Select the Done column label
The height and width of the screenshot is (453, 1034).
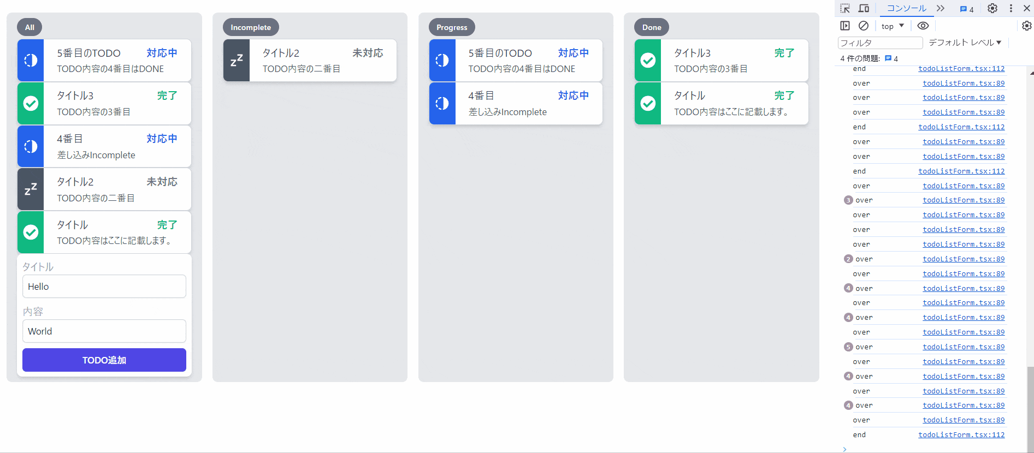coord(652,27)
